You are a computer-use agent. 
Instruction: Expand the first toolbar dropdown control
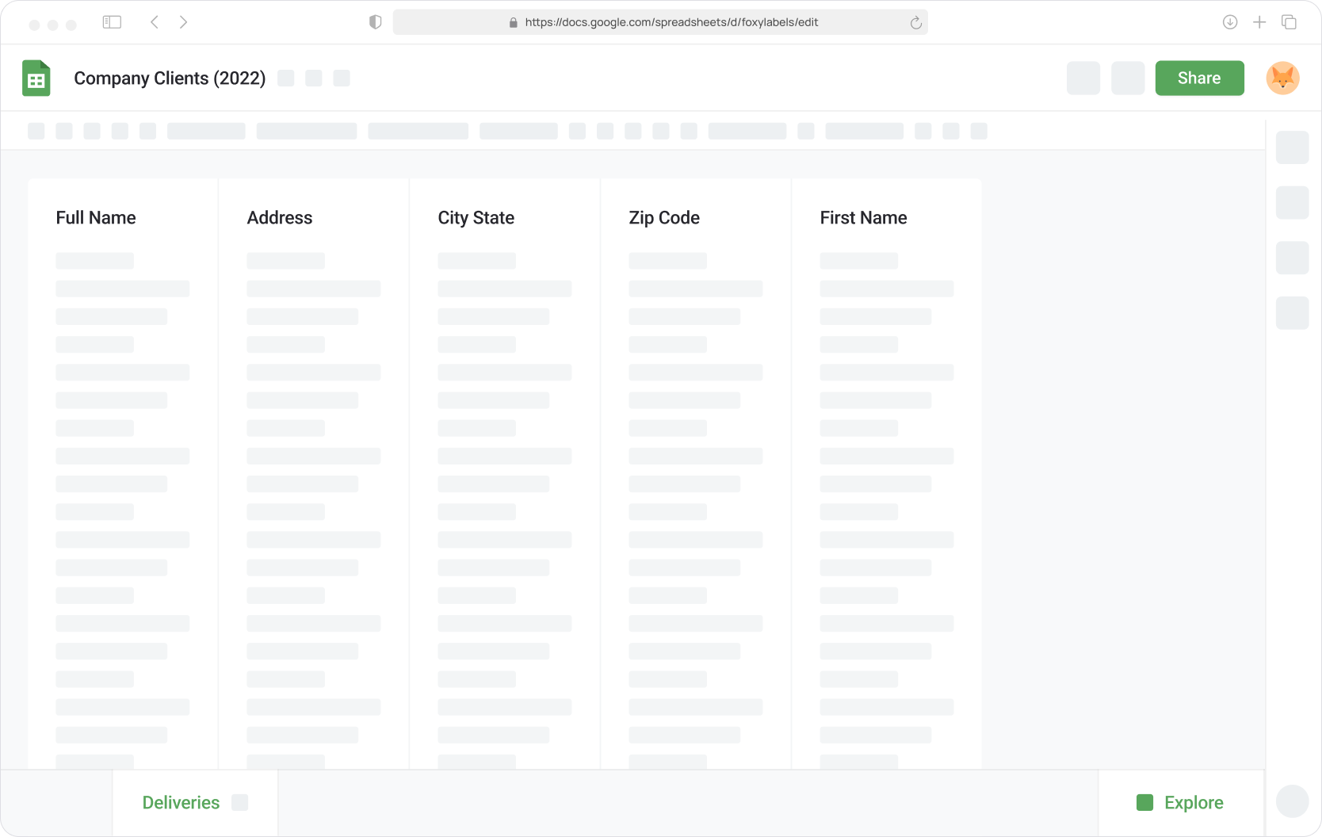206,130
